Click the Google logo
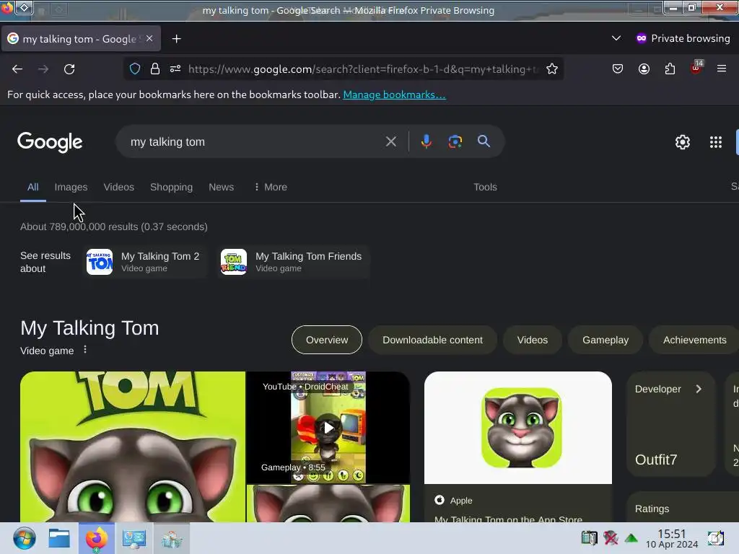The height and width of the screenshot is (554, 739). click(x=50, y=142)
